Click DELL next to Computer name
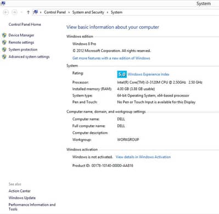The image size is (219, 214). point(121,119)
